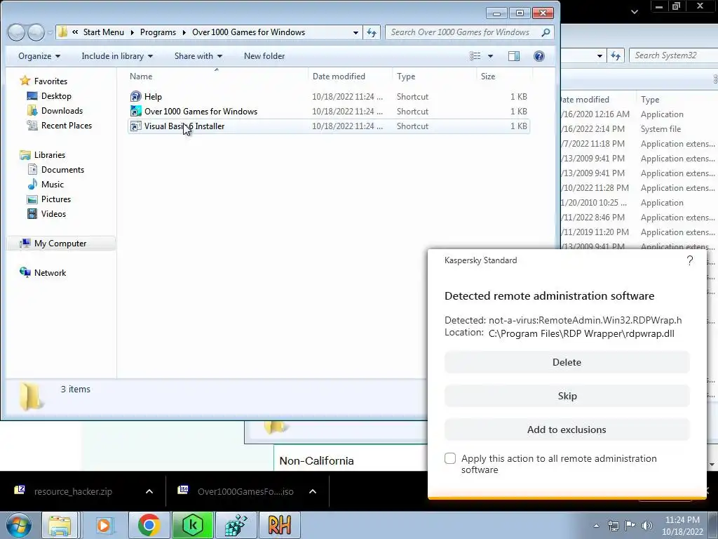The width and height of the screenshot is (718, 539).
Task: Open Include in library dropdown
Action: [117, 56]
